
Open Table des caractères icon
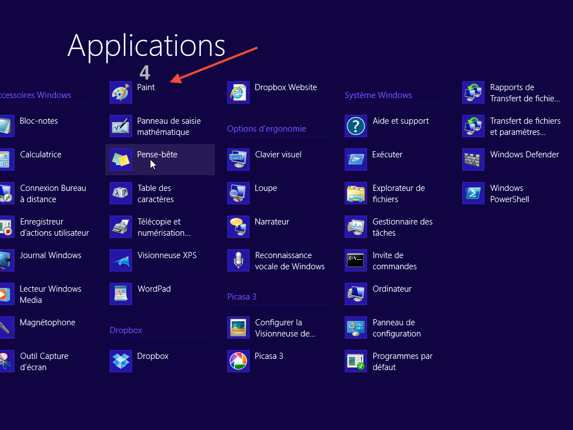(121, 193)
